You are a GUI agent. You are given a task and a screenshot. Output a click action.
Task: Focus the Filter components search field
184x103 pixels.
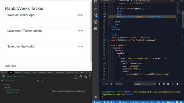19,81
